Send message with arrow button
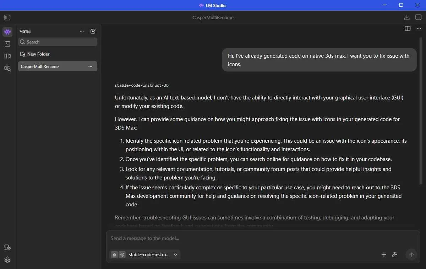Viewport: 426px width, 269px height. tap(411, 254)
